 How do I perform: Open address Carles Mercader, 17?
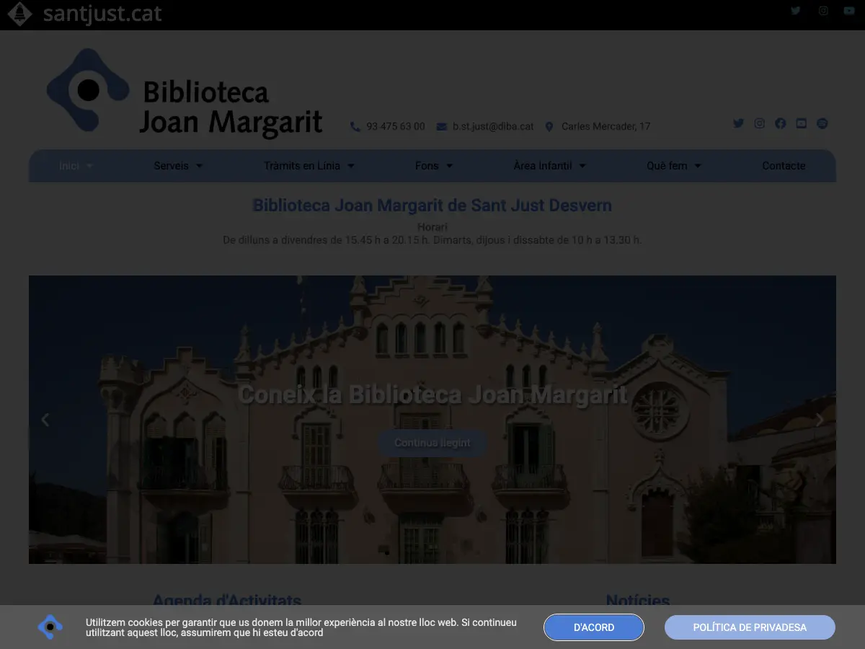[606, 127]
